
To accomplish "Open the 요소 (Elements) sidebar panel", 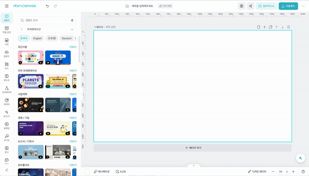I will 7,65.
